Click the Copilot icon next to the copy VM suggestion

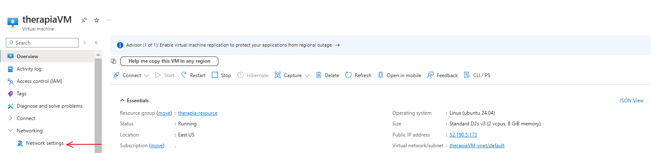114,61
